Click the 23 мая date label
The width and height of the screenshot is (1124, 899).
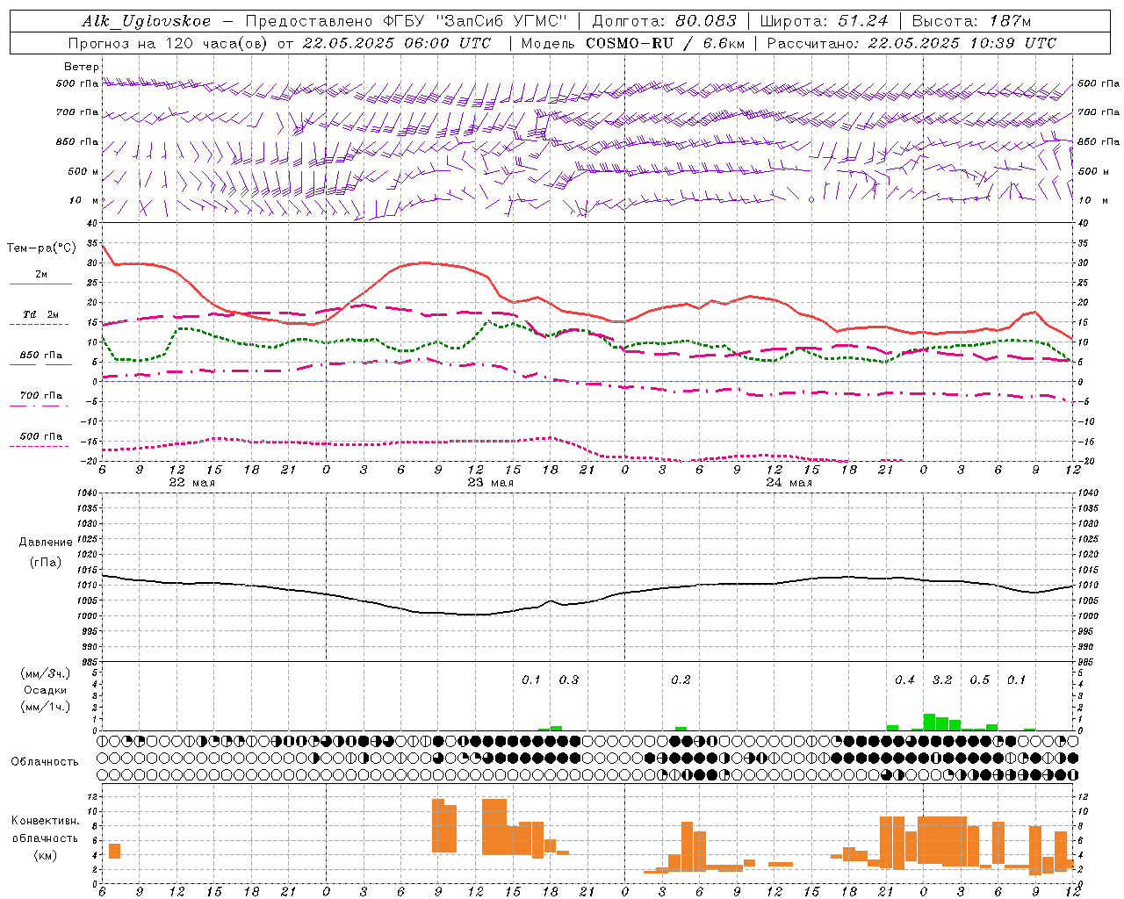coord(490,483)
